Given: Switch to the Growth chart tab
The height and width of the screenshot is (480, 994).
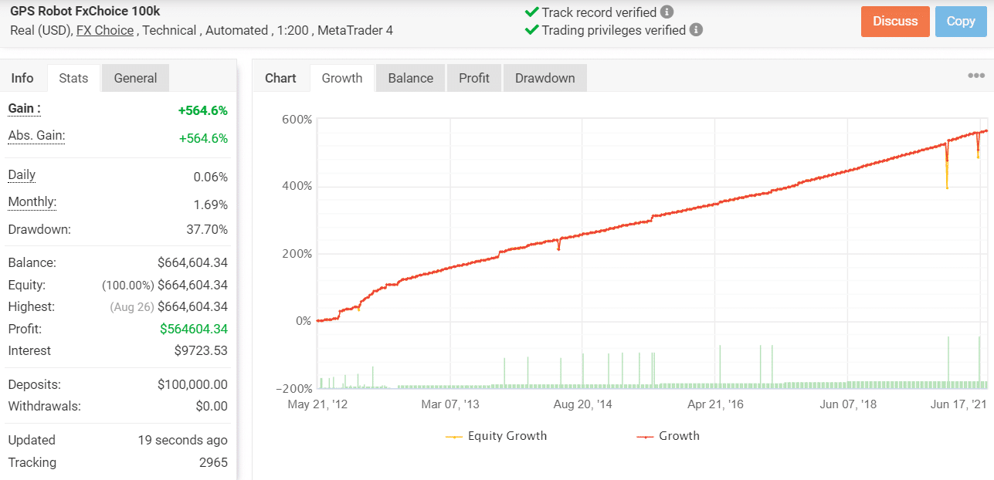Looking at the screenshot, I should coord(342,78).
